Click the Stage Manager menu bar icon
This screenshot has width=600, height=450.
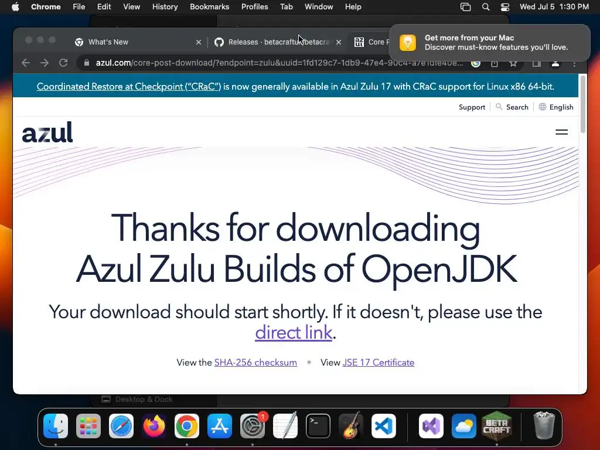click(x=465, y=6)
